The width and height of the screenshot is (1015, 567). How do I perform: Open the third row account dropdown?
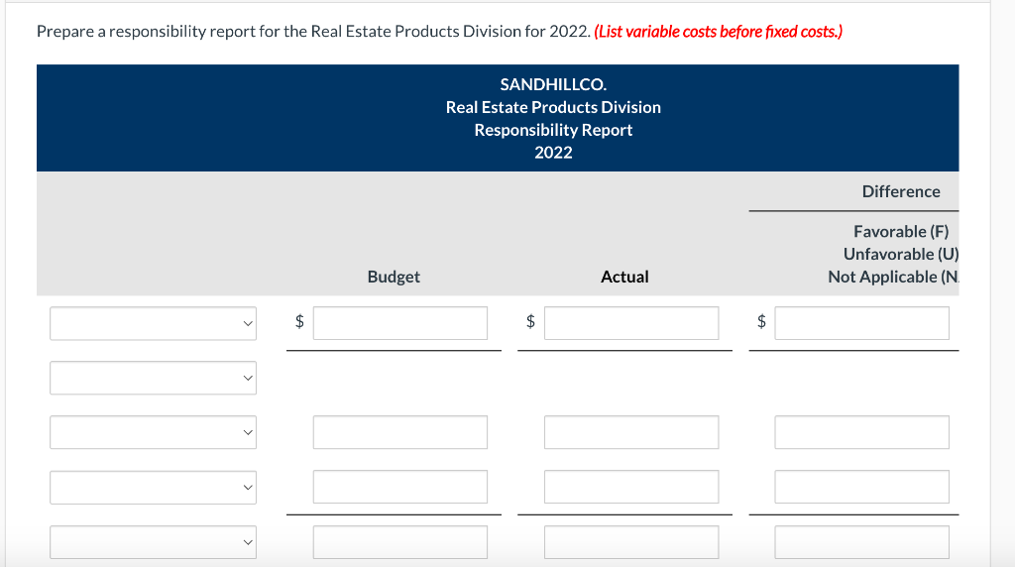(154, 432)
